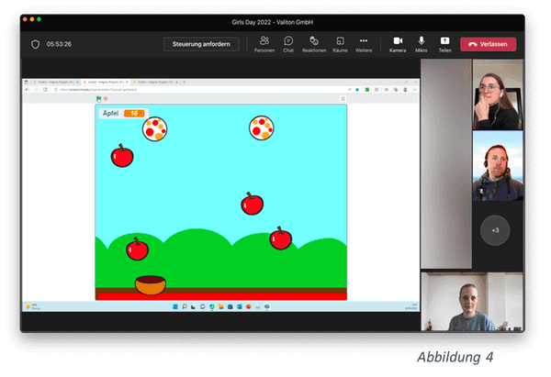Image resolution: width=551 pixels, height=377 pixels.
Task: Expand the Weitere more options menu
Action: (364, 43)
